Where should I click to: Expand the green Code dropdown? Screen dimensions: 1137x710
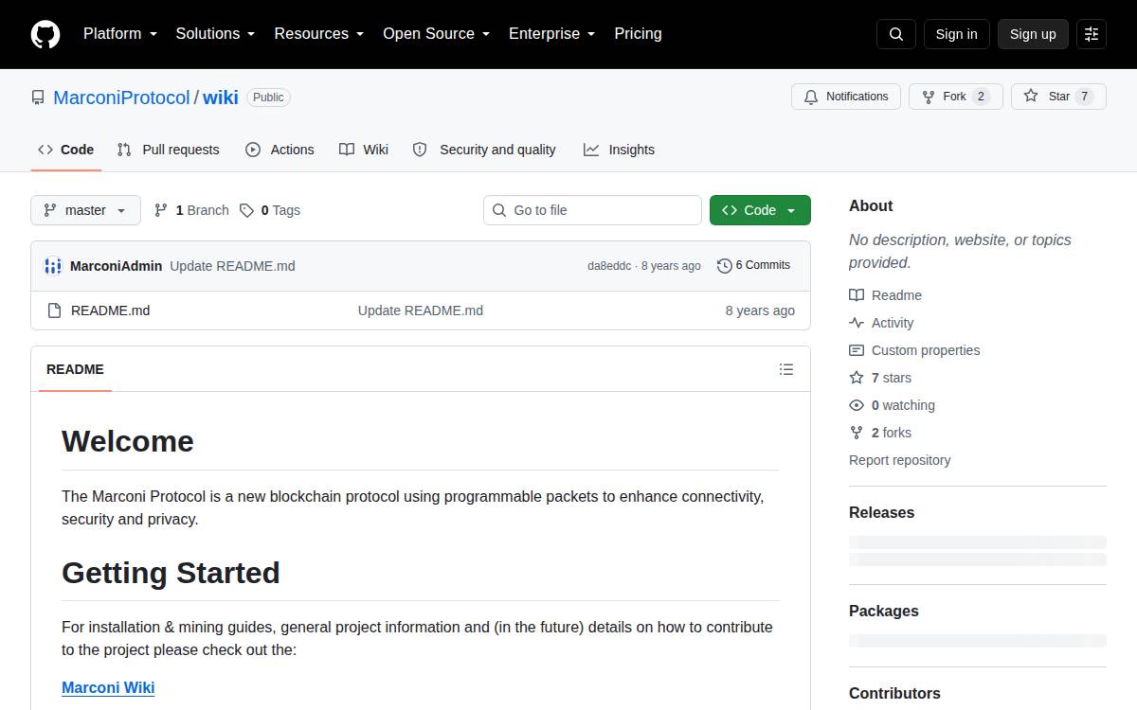click(760, 210)
